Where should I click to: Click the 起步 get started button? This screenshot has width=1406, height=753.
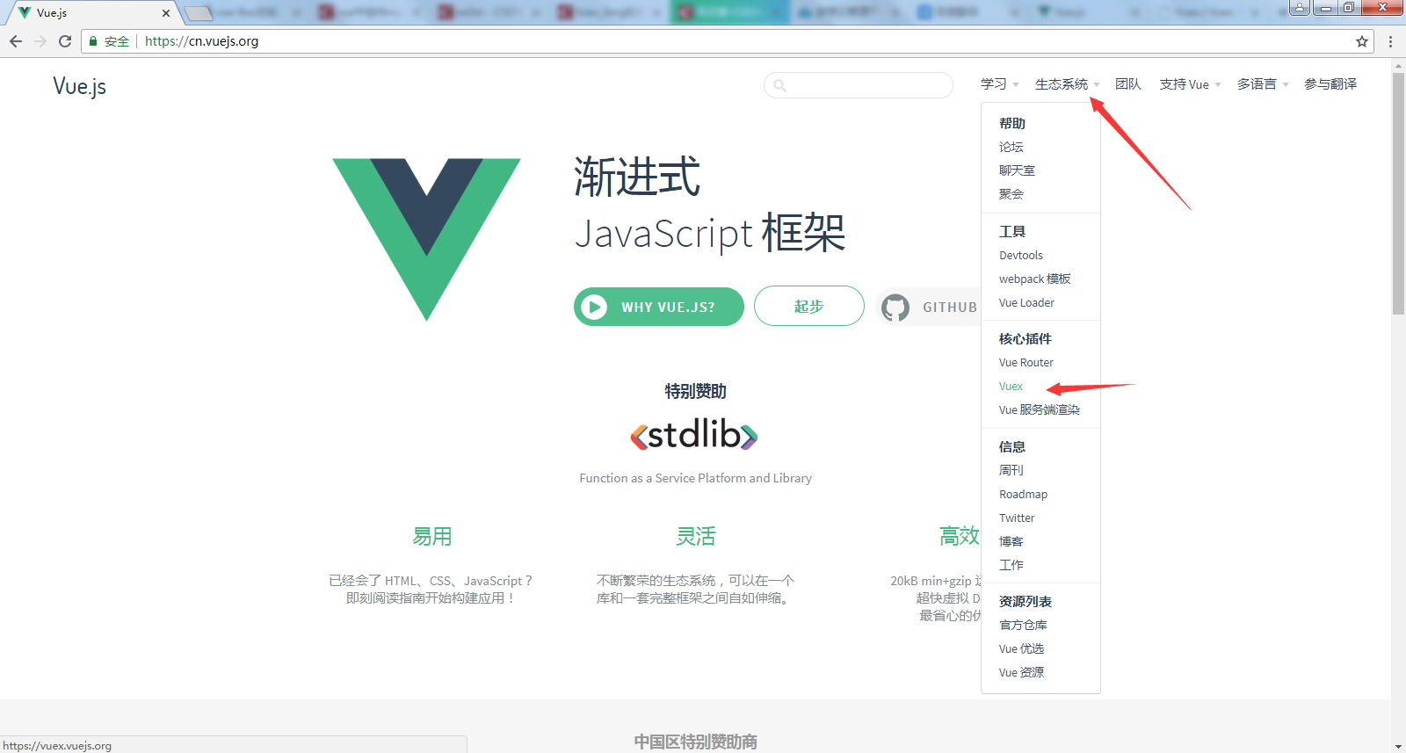pyautogui.click(x=809, y=306)
